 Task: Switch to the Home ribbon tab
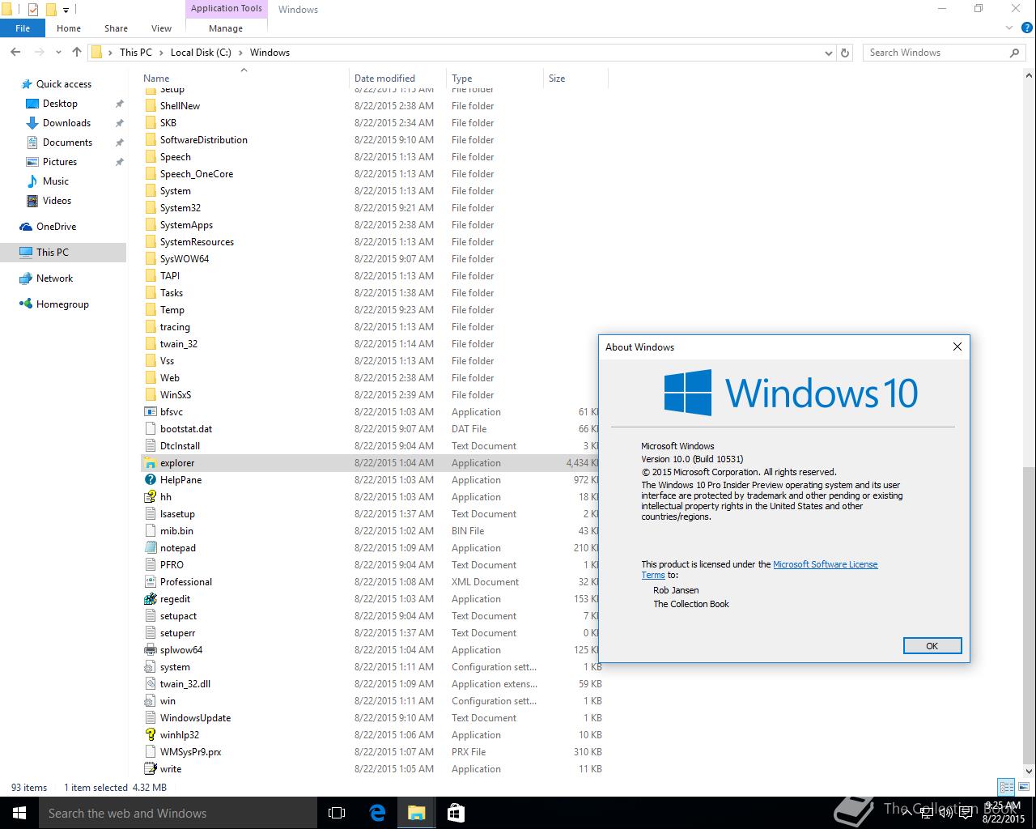69,28
